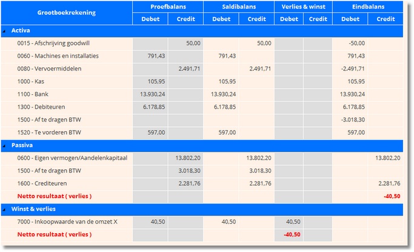414x252 pixels.
Task: Select the 0015 - Afschrijving goodwill account
Action: 54,44
